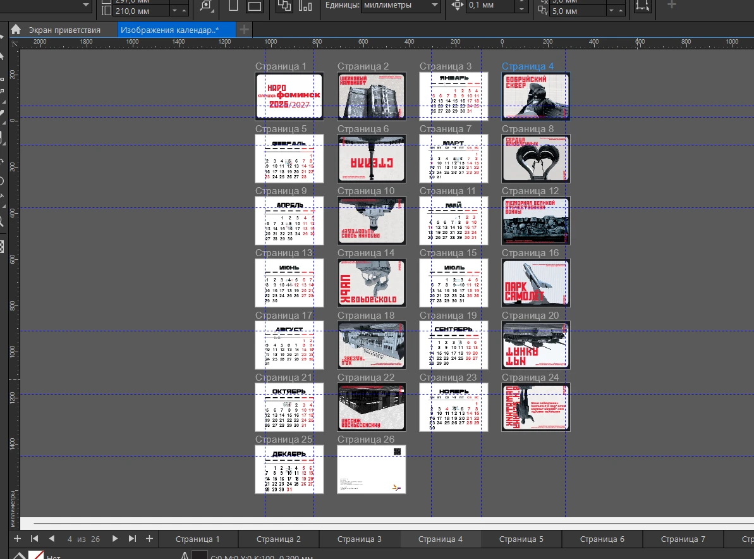Viewport: 754px width, 559px height.
Task: Expand the page size preset dropdown
Action: click(x=87, y=6)
